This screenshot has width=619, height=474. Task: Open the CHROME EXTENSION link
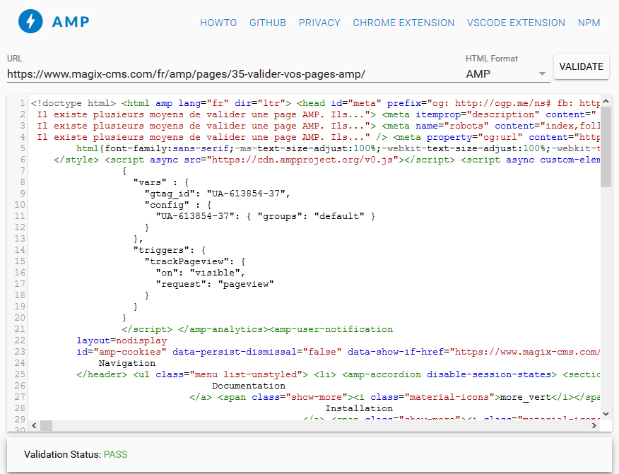pyautogui.click(x=403, y=23)
